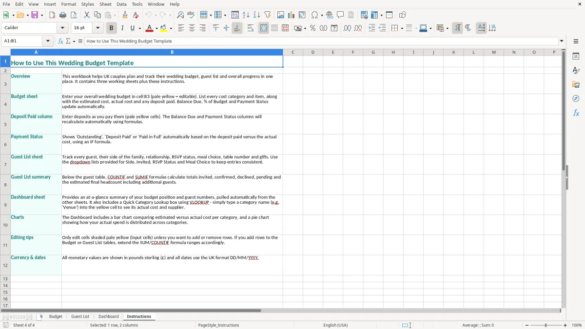Screen dimensions: 585x329
Task: Activate Clone Formatting paintbrush
Action: (125, 15)
